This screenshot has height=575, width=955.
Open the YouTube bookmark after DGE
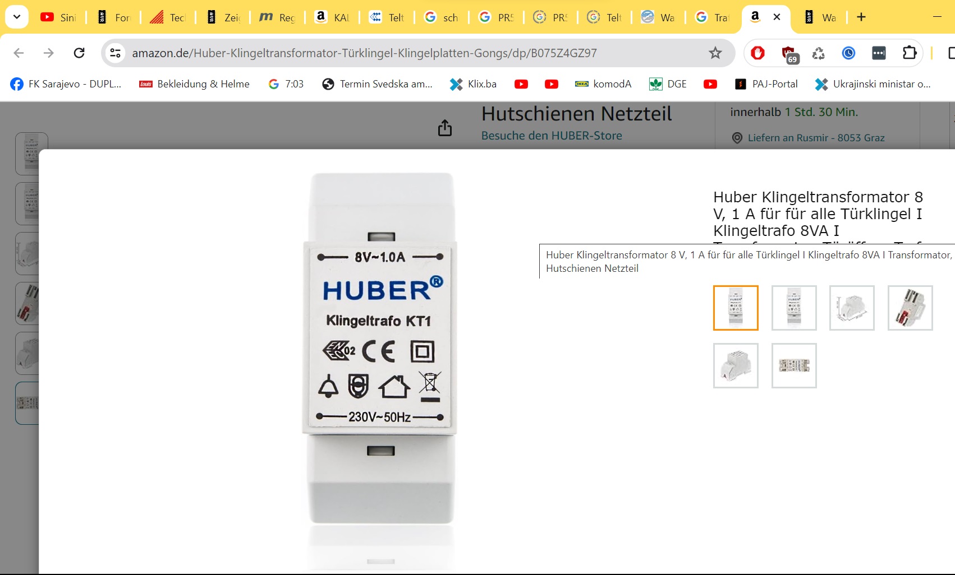[x=710, y=84]
